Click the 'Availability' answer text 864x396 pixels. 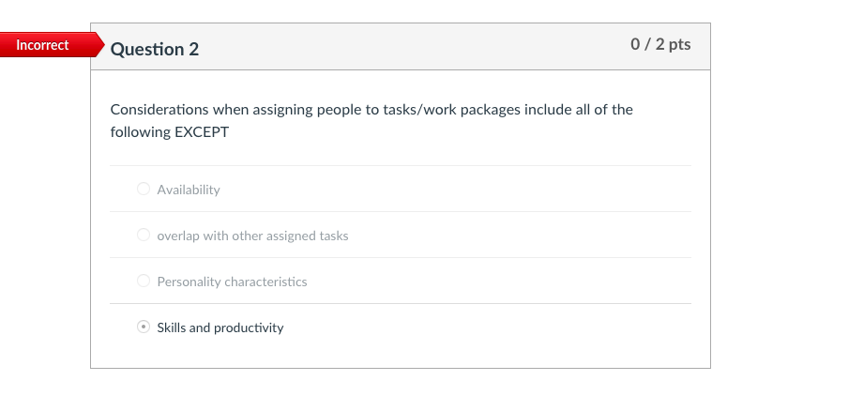point(189,190)
